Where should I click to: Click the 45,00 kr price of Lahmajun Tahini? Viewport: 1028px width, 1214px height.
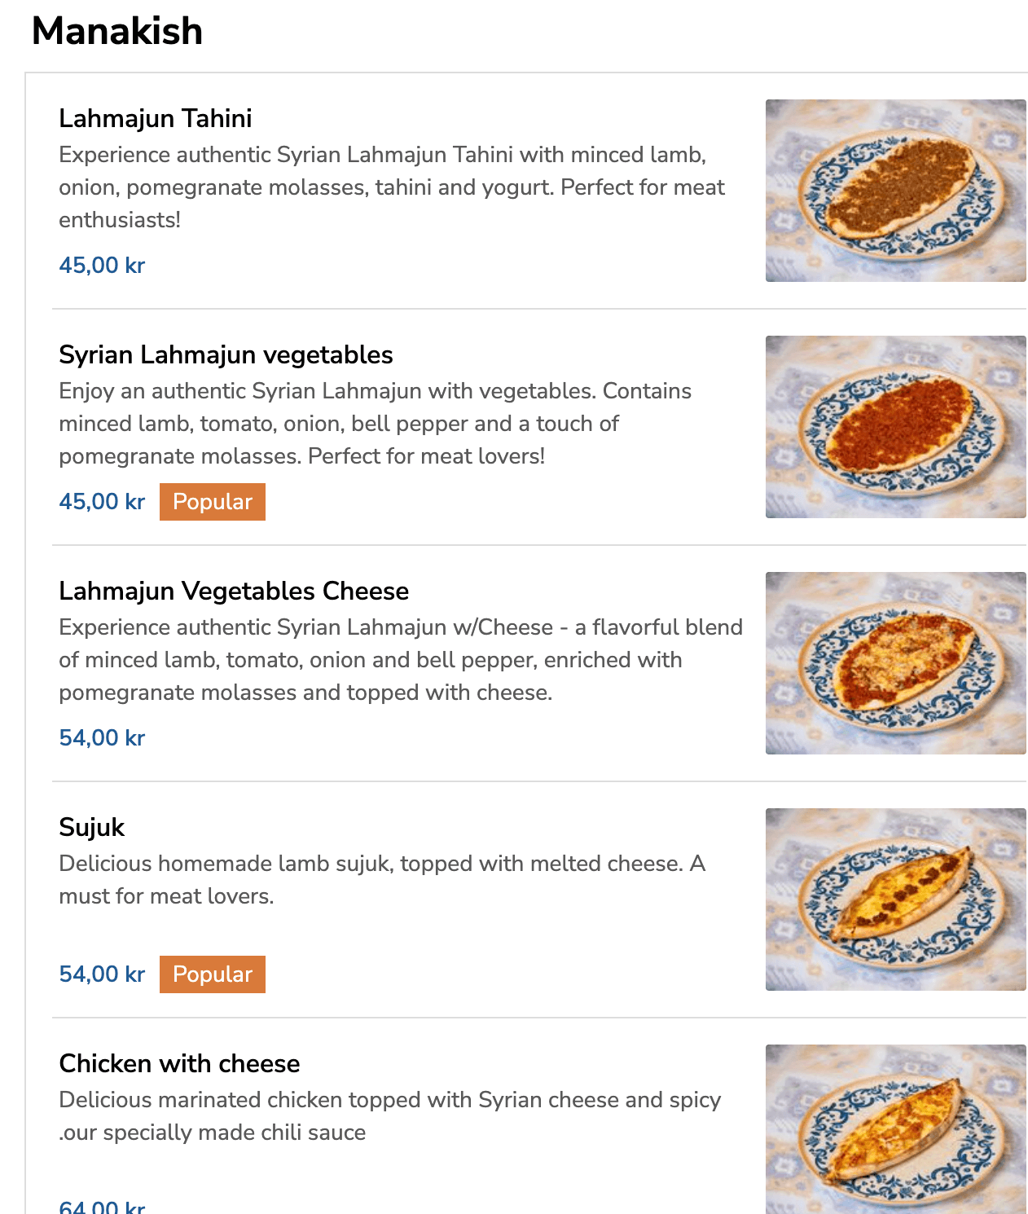pyautogui.click(x=102, y=265)
